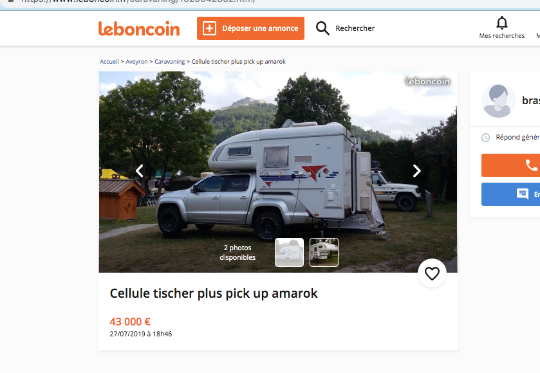This screenshot has width=540, height=373.
Task: Open Mes recherches bell icon
Action: (x=502, y=23)
